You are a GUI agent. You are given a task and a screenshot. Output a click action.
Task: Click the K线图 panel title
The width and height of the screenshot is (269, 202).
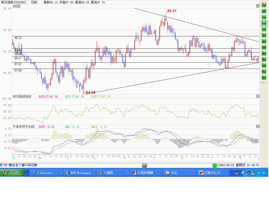pos(17,6)
